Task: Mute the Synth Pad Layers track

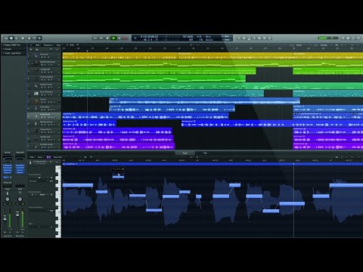Action: coord(42,65)
